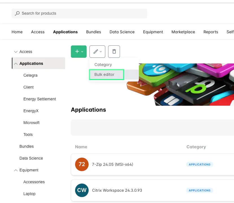The image size is (234, 203).
Task: Sort the table by the Name column
Action: [x=81, y=147]
